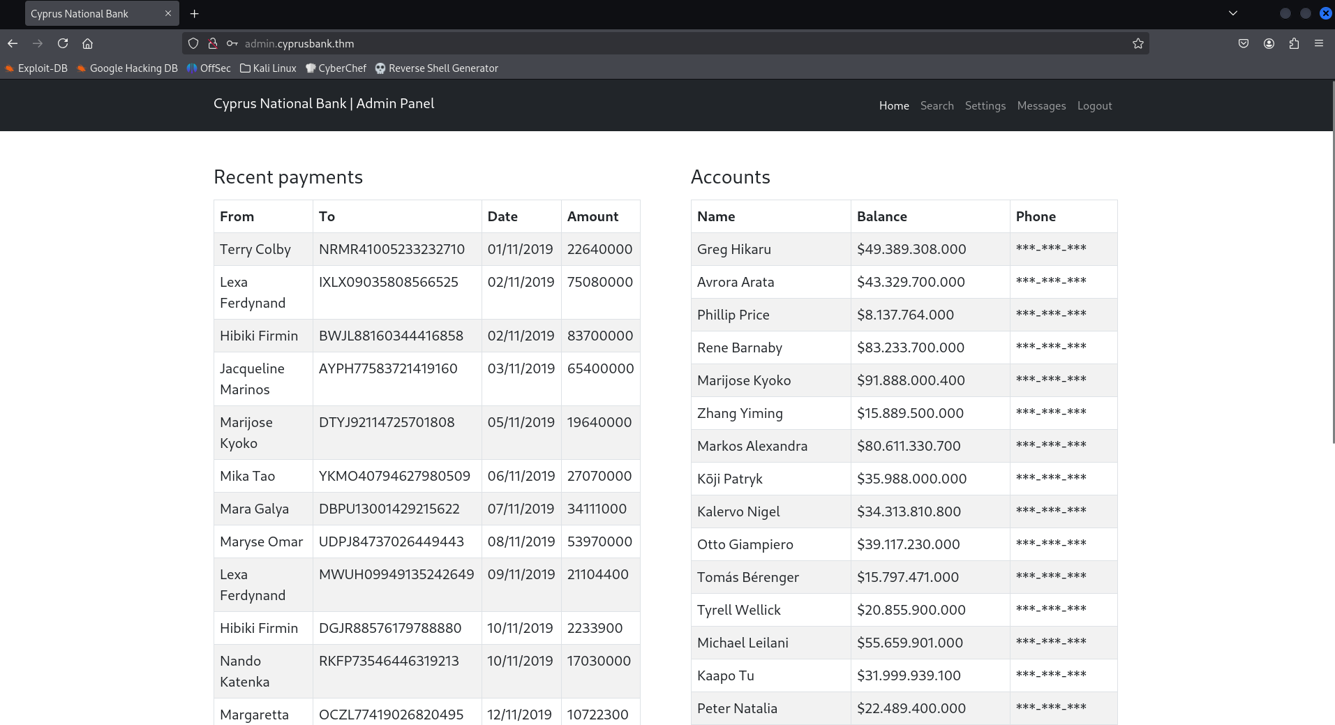Select account number DGJR88576179788880
The height and width of the screenshot is (725, 1335).
(x=390, y=628)
